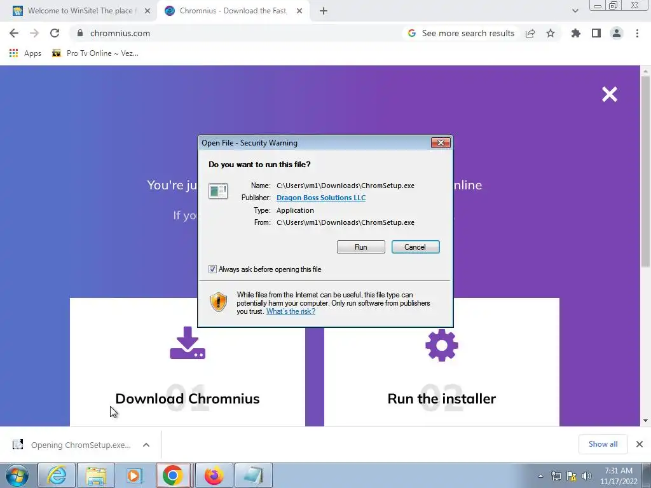Click the volume speaker tray icon
Image resolution: width=651 pixels, height=488 pixels.
587,476
